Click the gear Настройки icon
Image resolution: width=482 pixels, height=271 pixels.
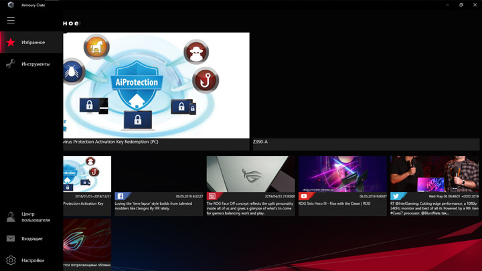(x=11, y=260)
